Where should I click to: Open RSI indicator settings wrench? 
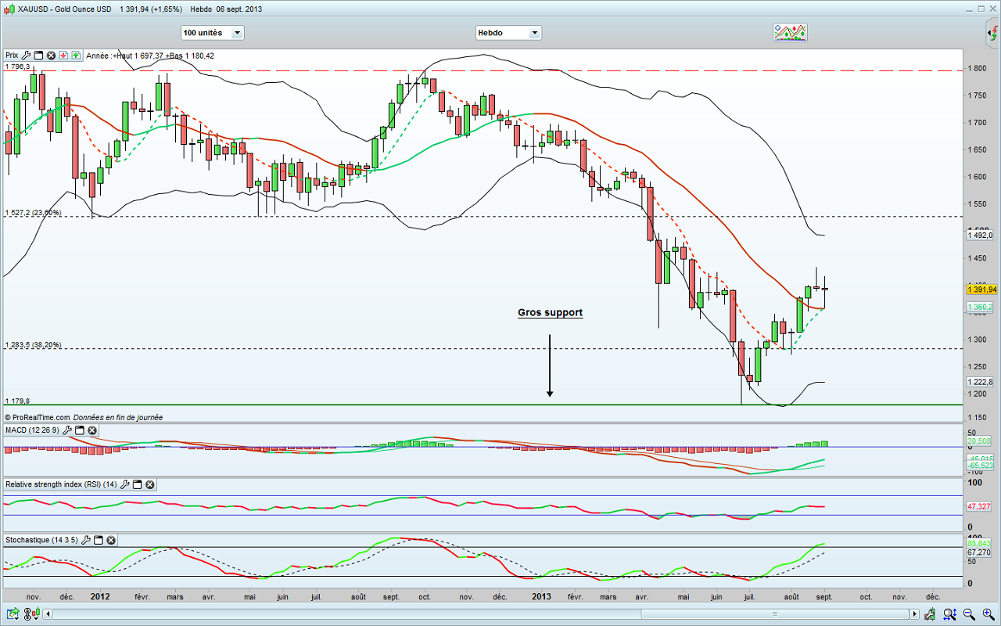[x=125, y=485]
